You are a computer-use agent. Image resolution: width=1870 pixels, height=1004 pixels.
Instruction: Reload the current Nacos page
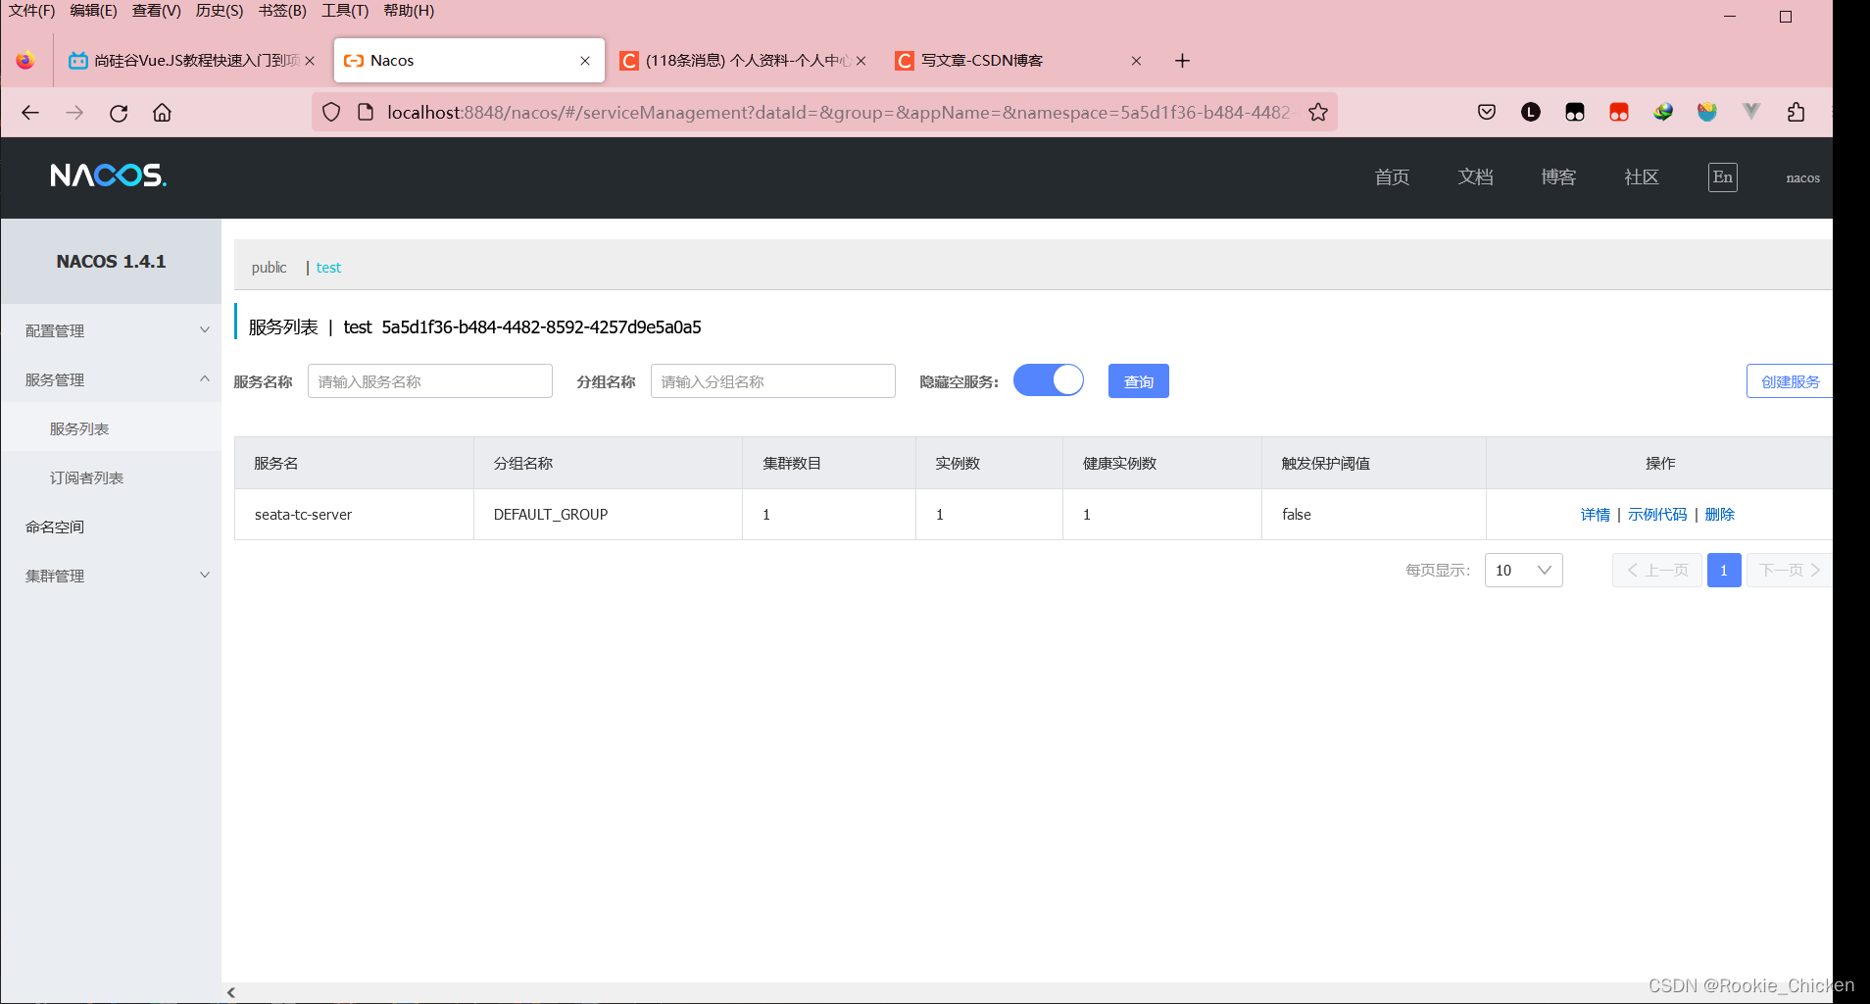point(119,113)
